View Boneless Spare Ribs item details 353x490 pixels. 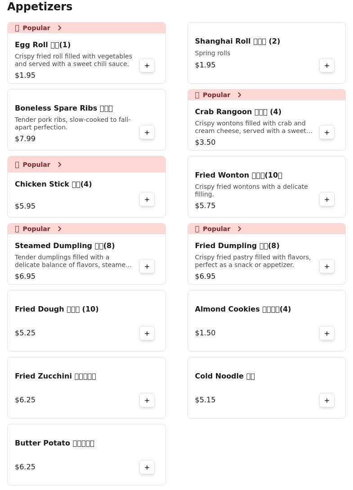coord(64,108)
